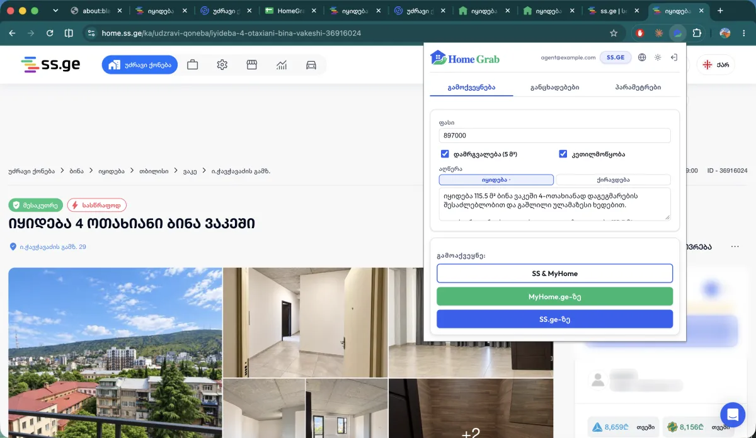Click the სასწრაფოდ urgent badge
Screen dimensions: 756x438
[97, 205]
